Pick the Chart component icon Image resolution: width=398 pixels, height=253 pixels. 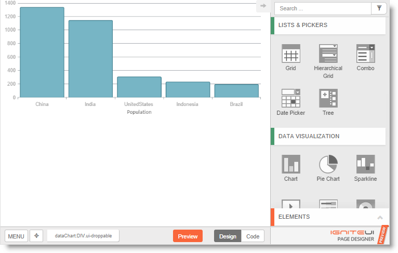click(x=290, y=164)
